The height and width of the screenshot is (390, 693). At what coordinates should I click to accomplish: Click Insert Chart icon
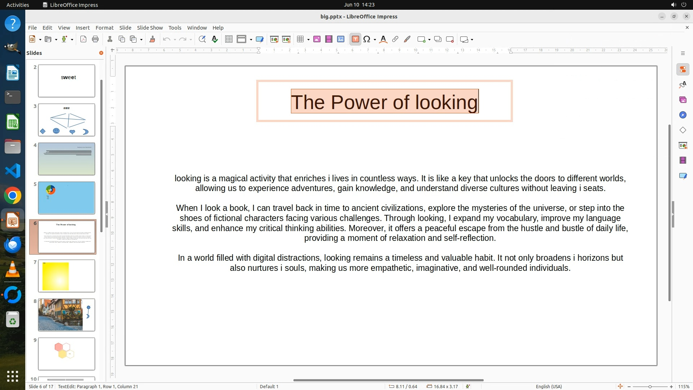(x=341, y=39)
